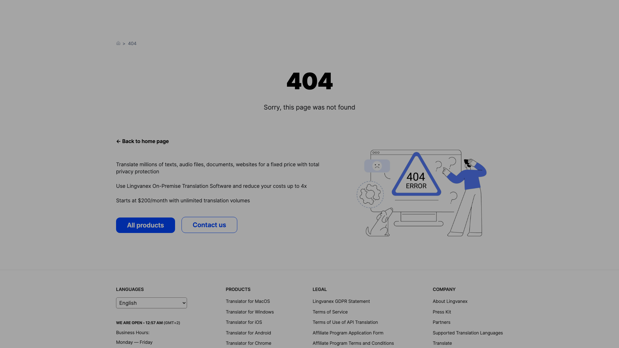This screenshot has height=348, width=619.
Task: Open Press Kit link
Action: click(x=442, y=312)
